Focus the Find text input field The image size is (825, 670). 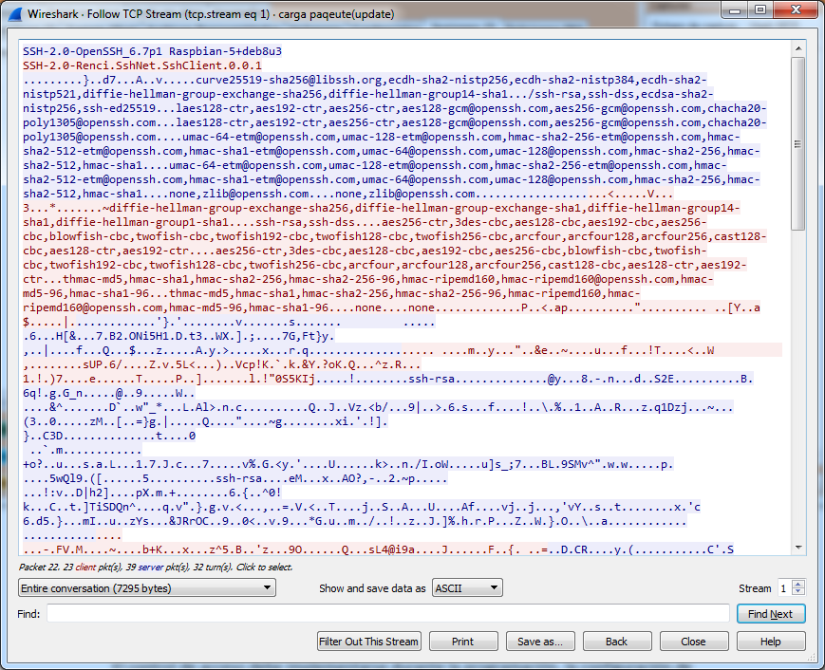[x=387, y=614]
